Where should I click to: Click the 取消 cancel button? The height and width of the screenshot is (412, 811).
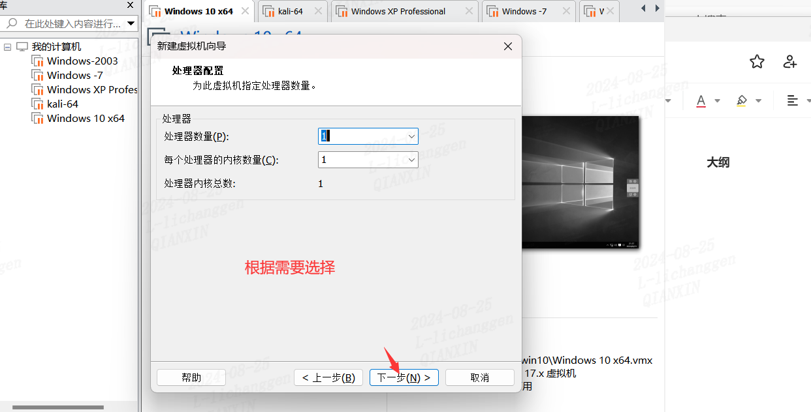coord(480,377)
